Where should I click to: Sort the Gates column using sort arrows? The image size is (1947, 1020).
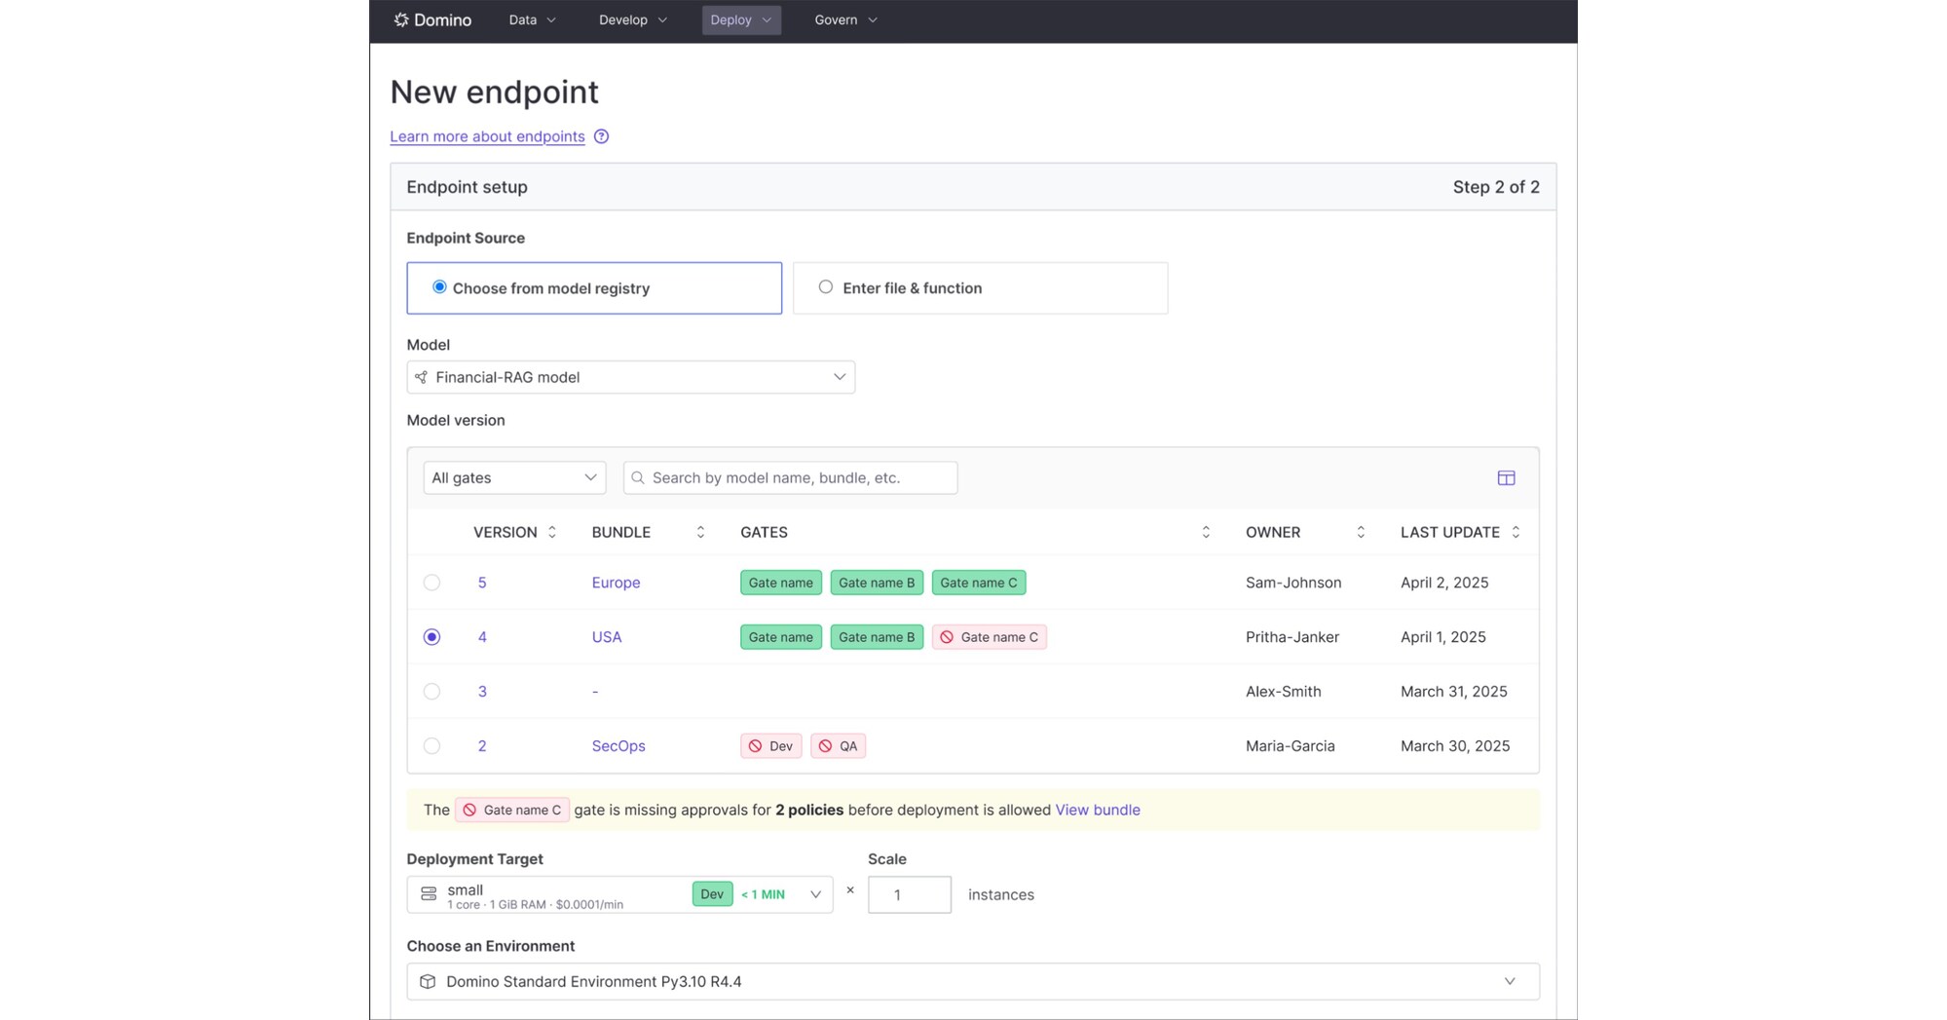click(1206, 532)
